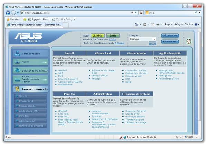Click the Print icon in command bar

click(158, 24)
